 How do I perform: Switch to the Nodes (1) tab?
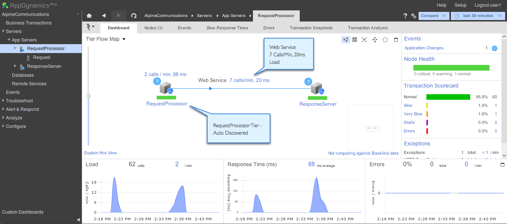click(x=153, y=28)
